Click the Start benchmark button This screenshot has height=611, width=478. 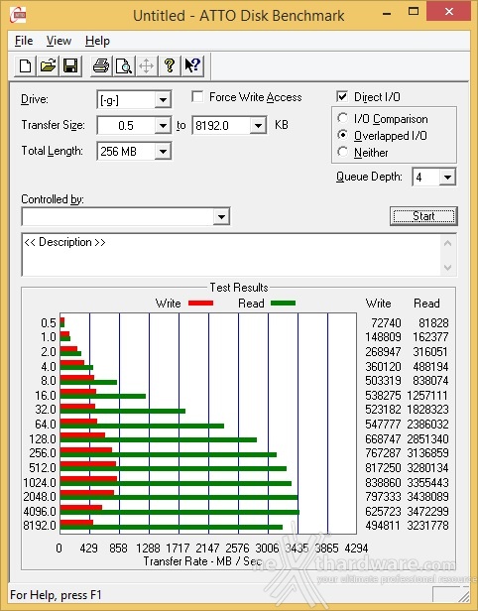coord(423,216)
